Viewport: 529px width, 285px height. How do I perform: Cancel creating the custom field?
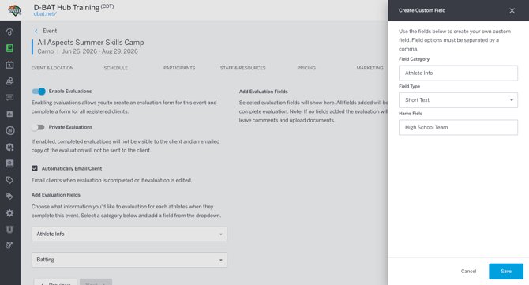468,271
